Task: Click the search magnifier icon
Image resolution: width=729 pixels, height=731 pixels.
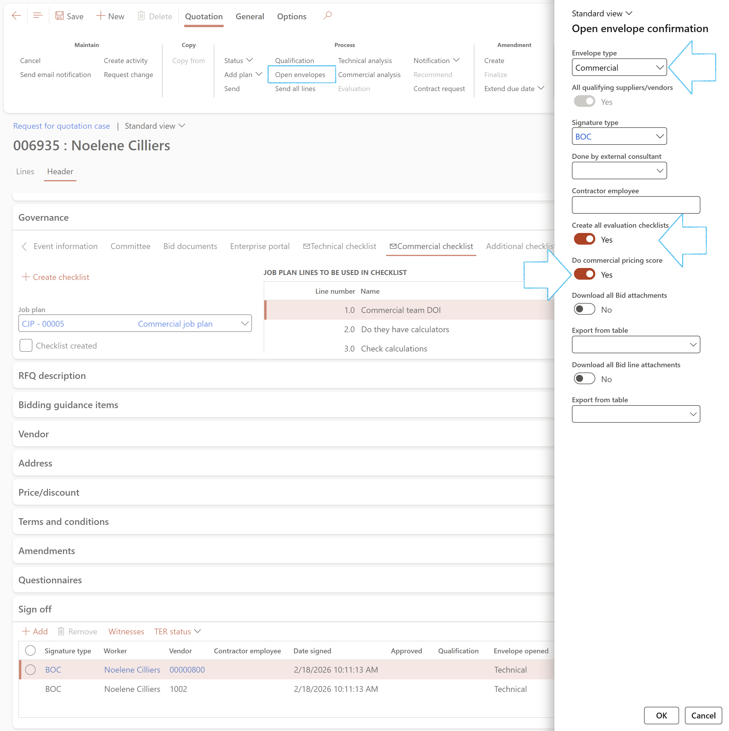Action: coord(328,16)
